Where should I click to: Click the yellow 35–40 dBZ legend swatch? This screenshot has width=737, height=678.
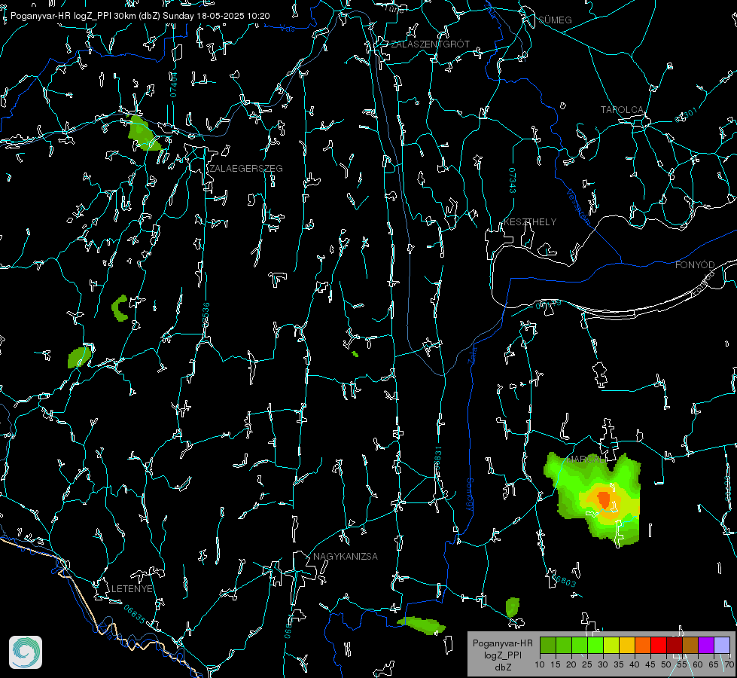click(627, 646)
